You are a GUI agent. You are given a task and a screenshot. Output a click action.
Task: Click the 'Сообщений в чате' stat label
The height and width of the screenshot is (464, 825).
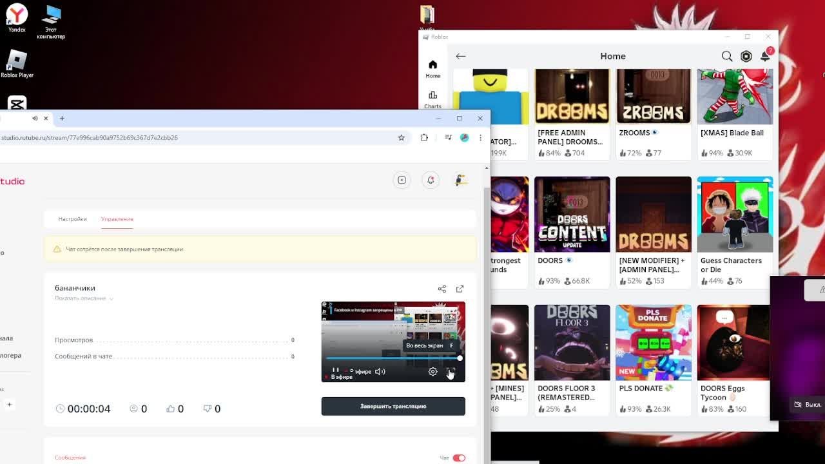click(84, 356)
